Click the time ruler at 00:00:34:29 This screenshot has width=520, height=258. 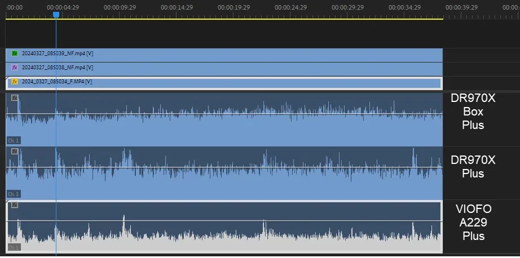tap(404, 7)
